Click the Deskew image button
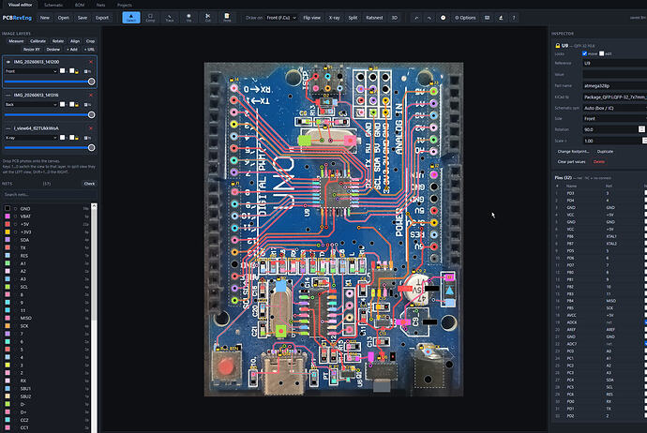Image resolution: width=647 pixels, height=433 pixels. [53, 50]
